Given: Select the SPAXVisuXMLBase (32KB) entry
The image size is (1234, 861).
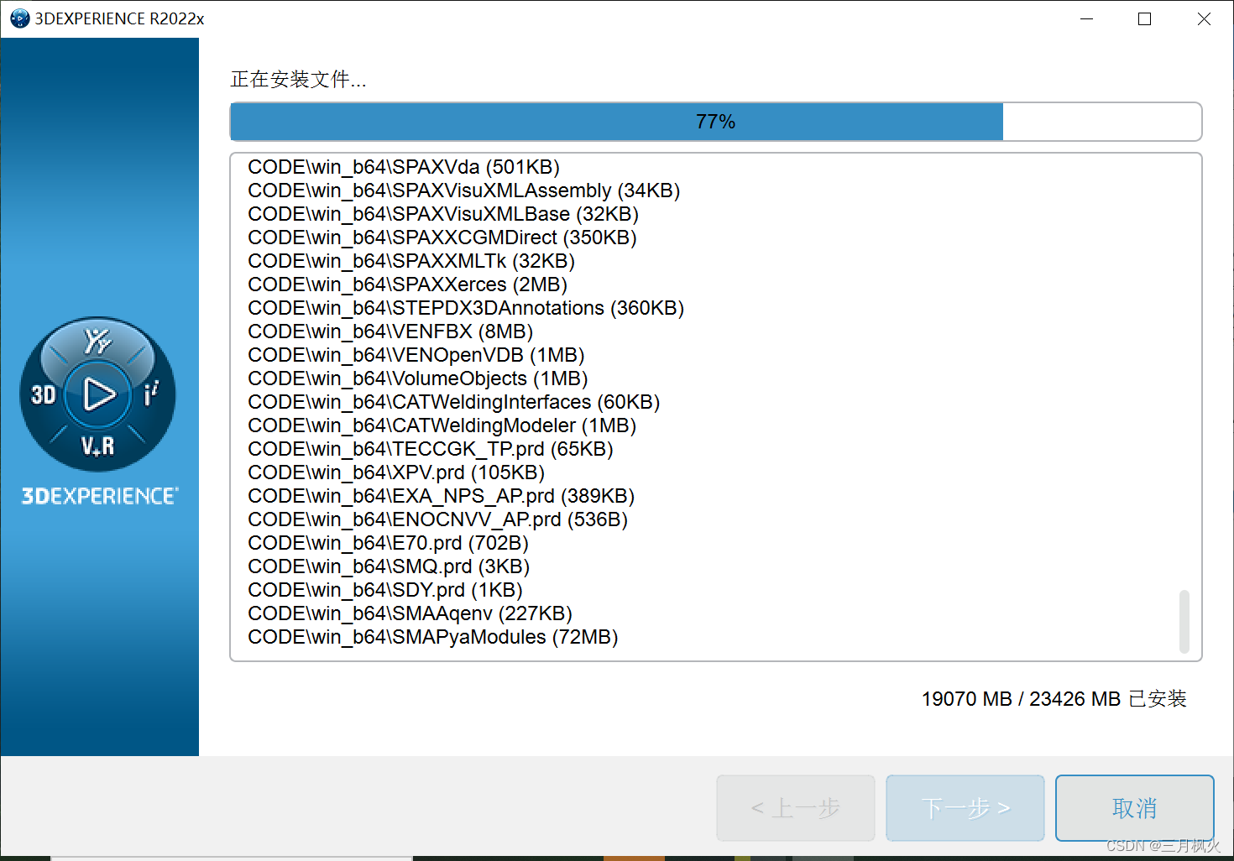Looking at the screenshot, I should tap(443, 214).
